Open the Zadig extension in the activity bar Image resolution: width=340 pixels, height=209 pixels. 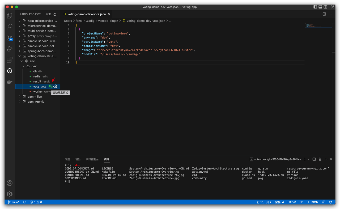10,71
